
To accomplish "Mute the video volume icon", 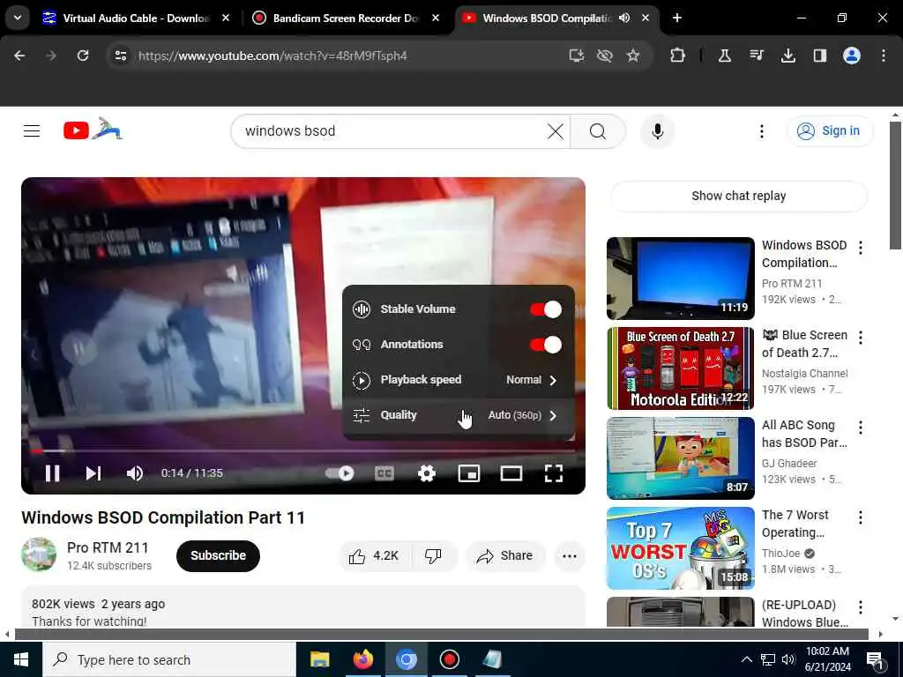I will (135, 473).
